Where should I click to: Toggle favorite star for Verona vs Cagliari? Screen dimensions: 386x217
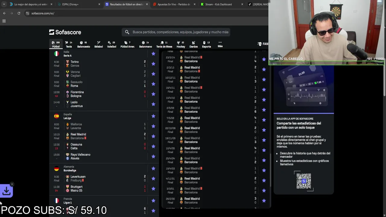153,74
